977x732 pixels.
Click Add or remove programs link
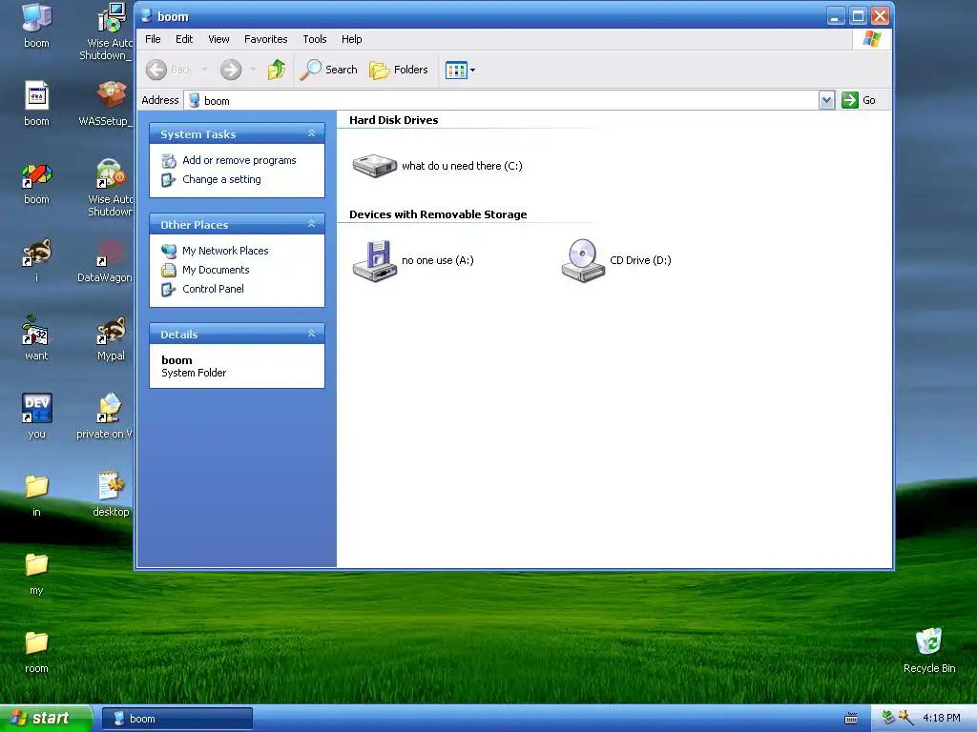point(239,160)
